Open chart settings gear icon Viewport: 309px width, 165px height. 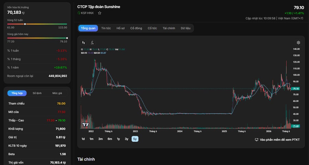(x=298, y=43)
